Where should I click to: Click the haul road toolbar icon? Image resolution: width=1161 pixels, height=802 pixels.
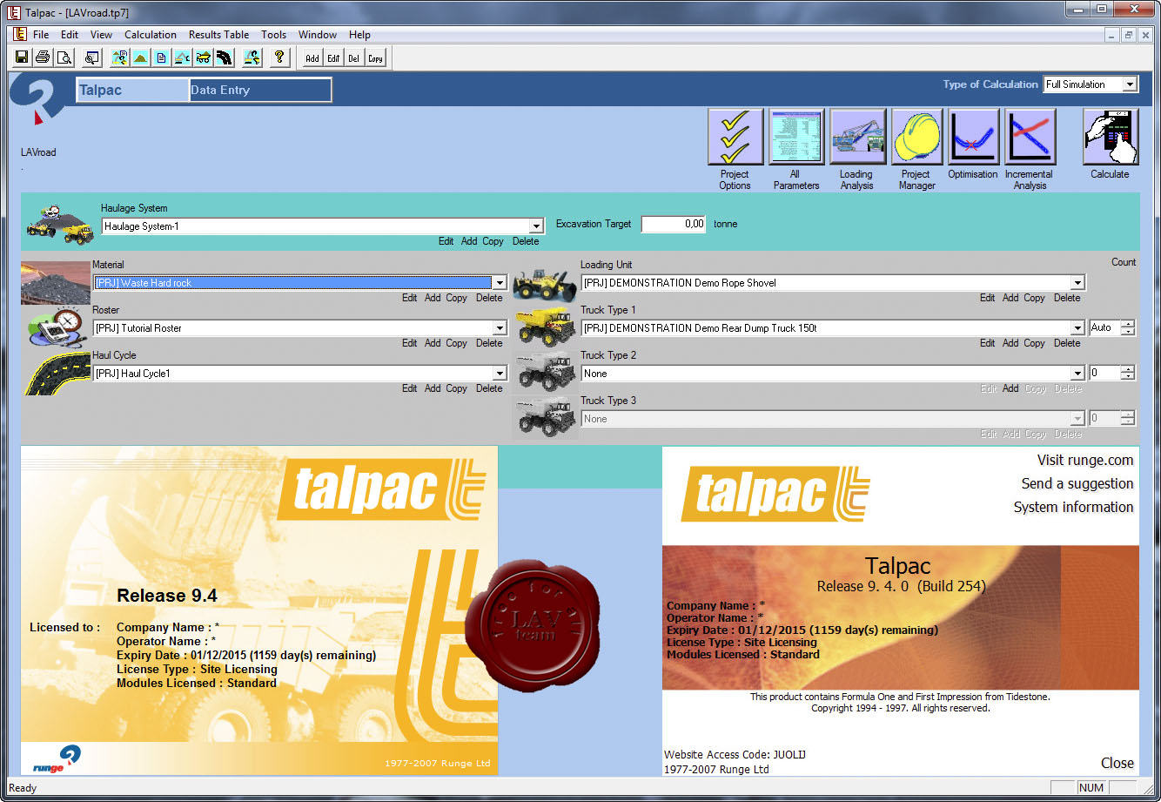tap(225, 57)
